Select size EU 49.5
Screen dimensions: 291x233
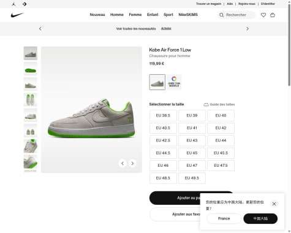pyautogui.click(x=192, y=178)
